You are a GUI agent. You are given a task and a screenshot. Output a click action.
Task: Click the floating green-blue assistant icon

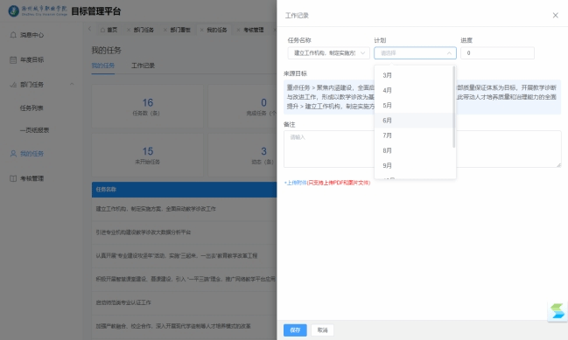click(557, 311)
